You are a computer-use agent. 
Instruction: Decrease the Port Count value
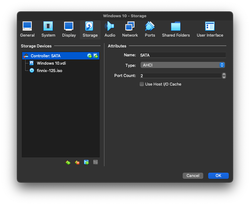coord(224,77)
